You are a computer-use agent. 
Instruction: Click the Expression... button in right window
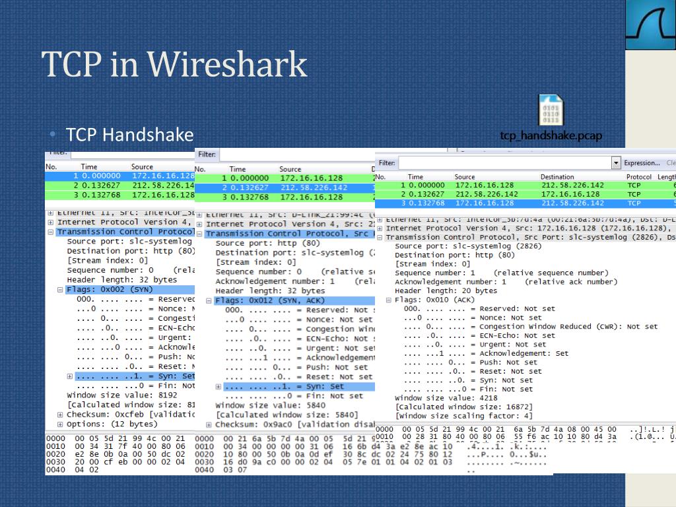pyautogui.click(x=642, y=163)
